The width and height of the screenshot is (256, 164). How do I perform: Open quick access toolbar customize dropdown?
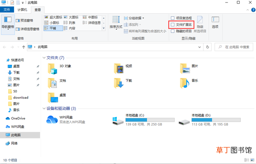pos(23,3)
